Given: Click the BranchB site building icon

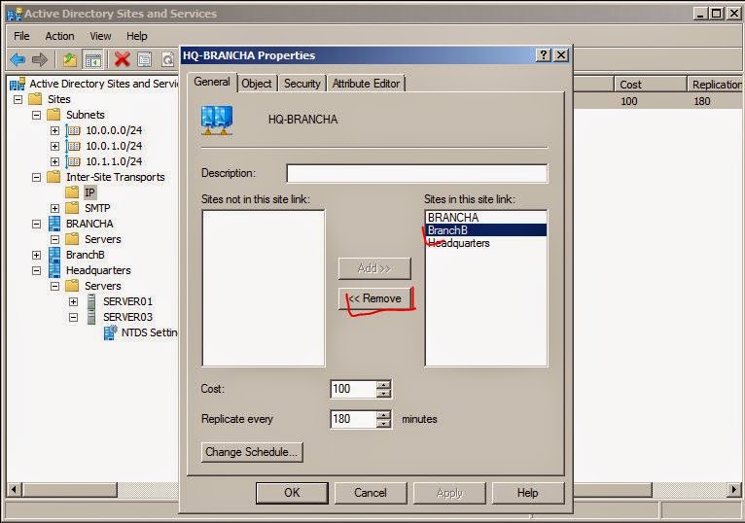Looking at the screenshot, I should pos(54,255).
